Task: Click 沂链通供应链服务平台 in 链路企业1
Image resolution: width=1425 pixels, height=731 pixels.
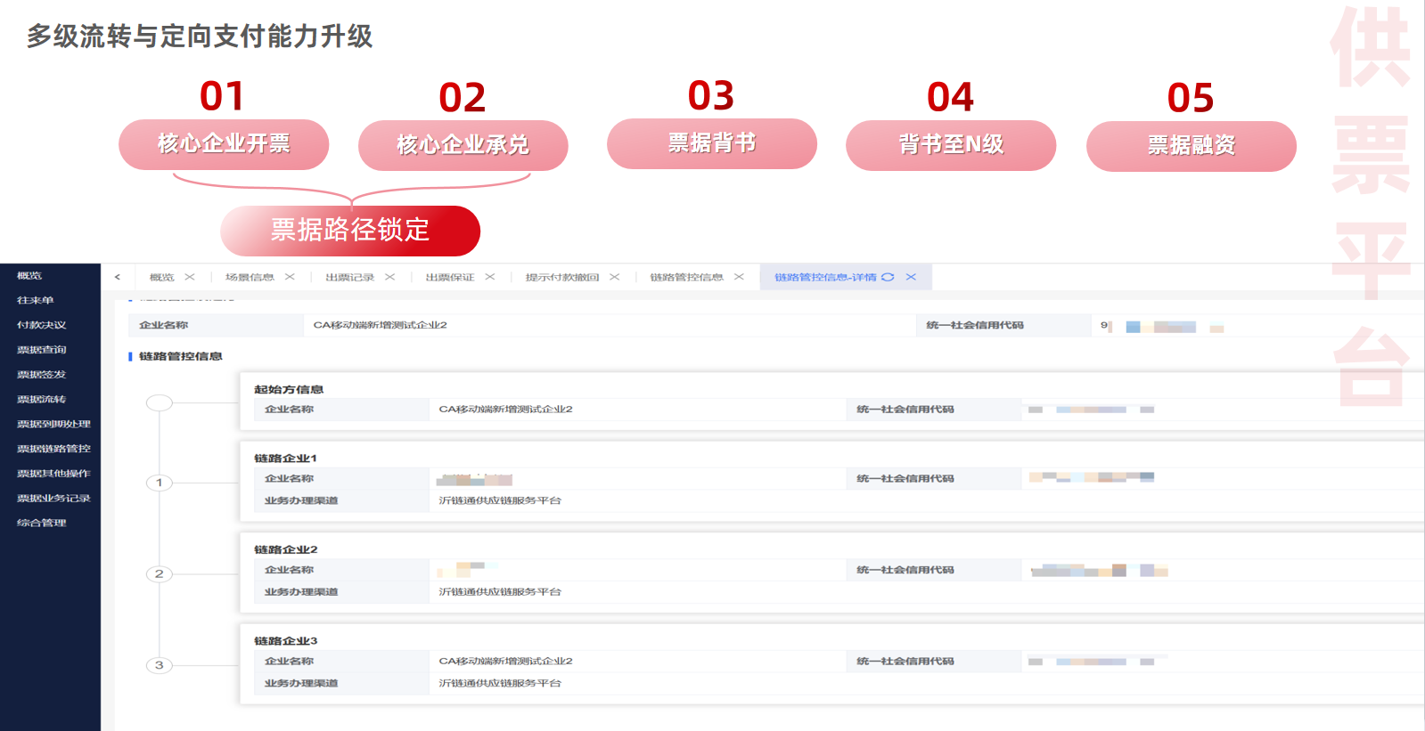Action: point(500,501)
